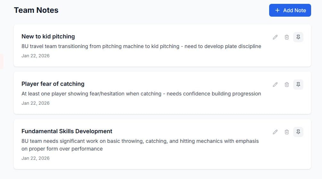
Task: Pin the 'New to kid pitching' note
Action: (x=298, y=37)
